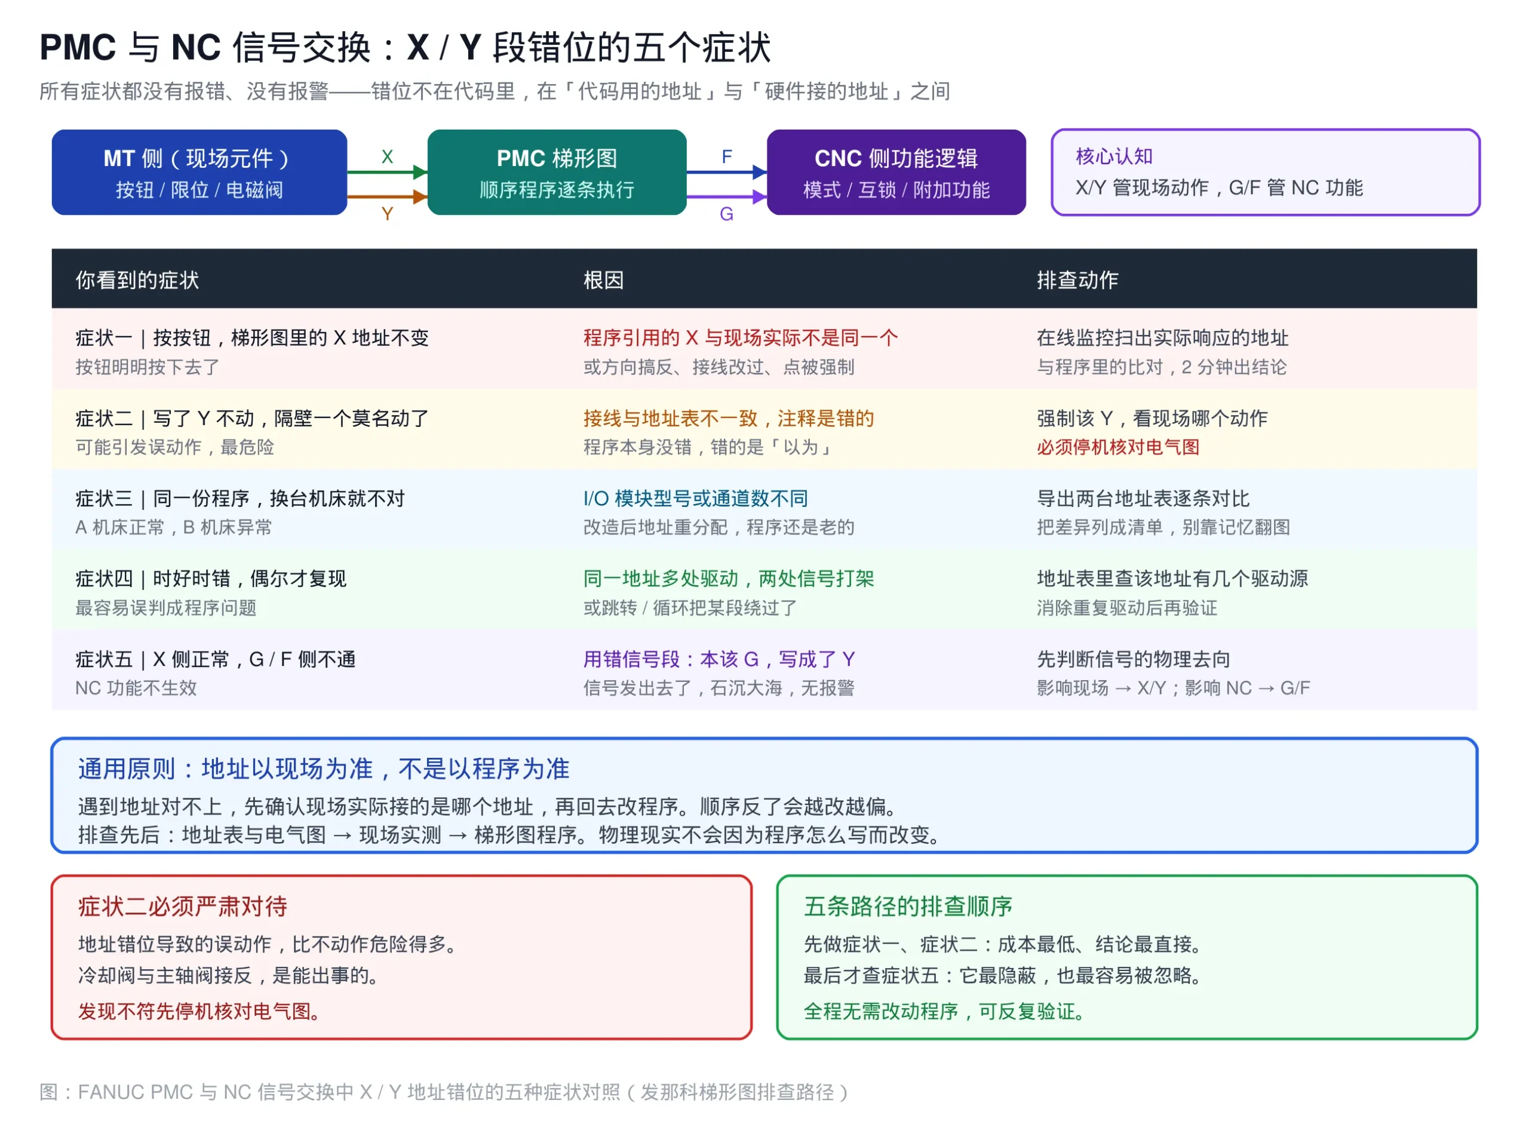The image size is (1529, 1140).
Task: Click the purple 'G' signal label
Action: [726, 214]
